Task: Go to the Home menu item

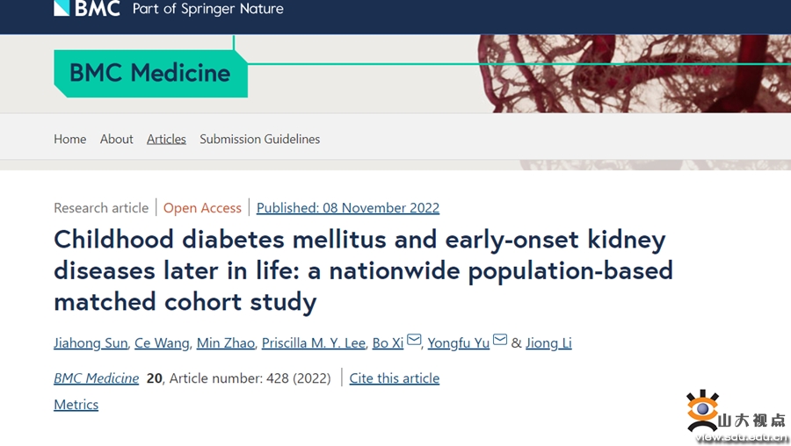Action: click(70, 139)
